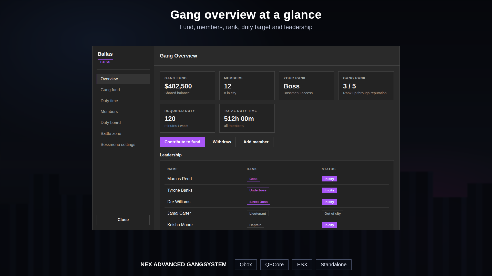Image resolution: width=492 pixels, height=276 pixels.
Task: Click the BOSS badge under Ballas
Action: point(105,62)
